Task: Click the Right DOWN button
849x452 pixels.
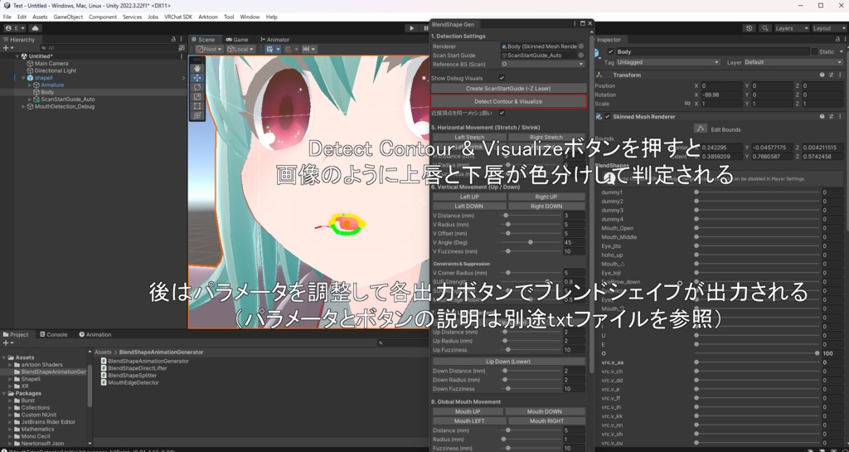Action: 546,207
